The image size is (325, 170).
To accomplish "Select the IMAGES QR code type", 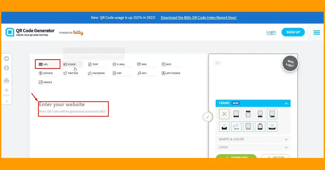I will coord(48,82).
